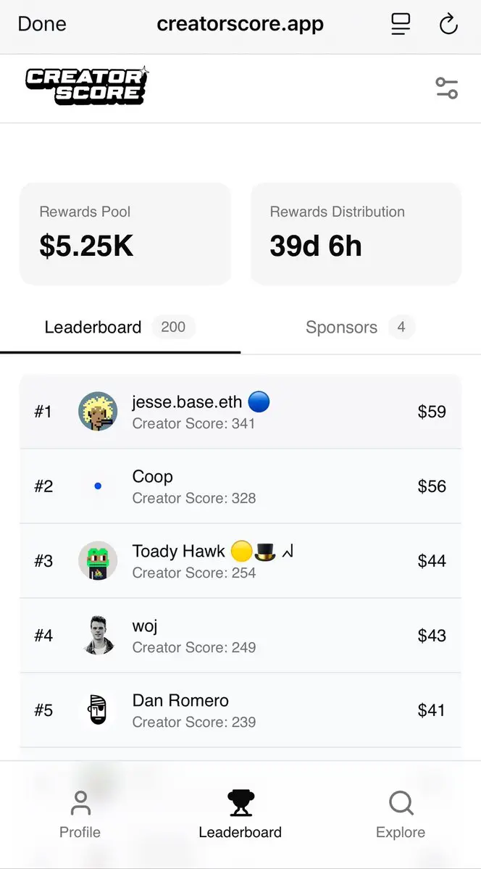Open the Rewards Distribution countdown card
Screen dimensions: 481x869
[x=356, y=234]
